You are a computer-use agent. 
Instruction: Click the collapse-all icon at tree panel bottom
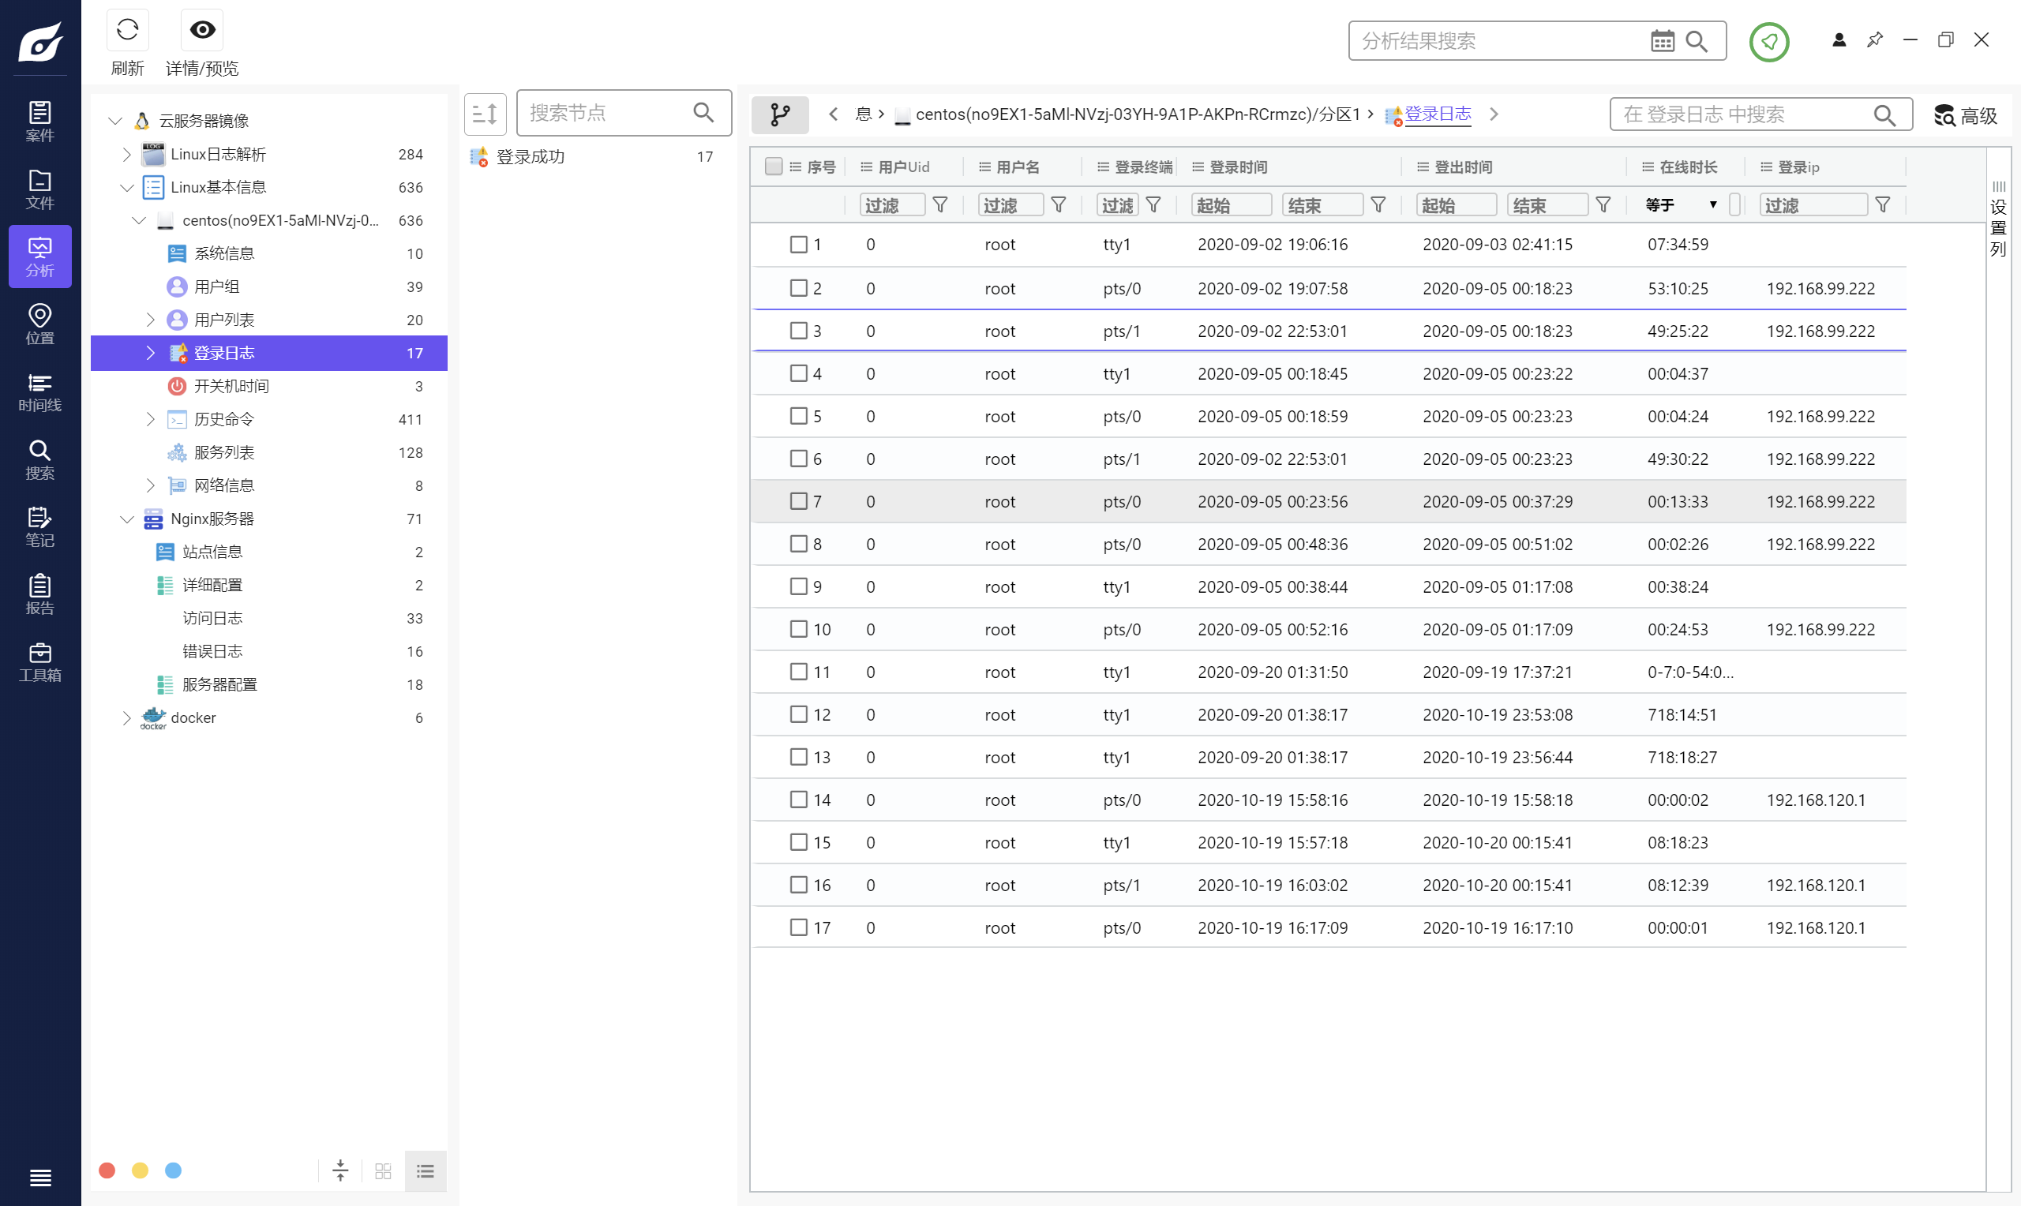(x=340, y=1170)
